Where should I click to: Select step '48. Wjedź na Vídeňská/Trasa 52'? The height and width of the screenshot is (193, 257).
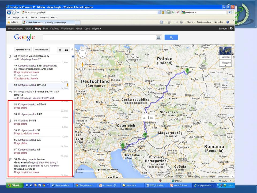(32, 56)
